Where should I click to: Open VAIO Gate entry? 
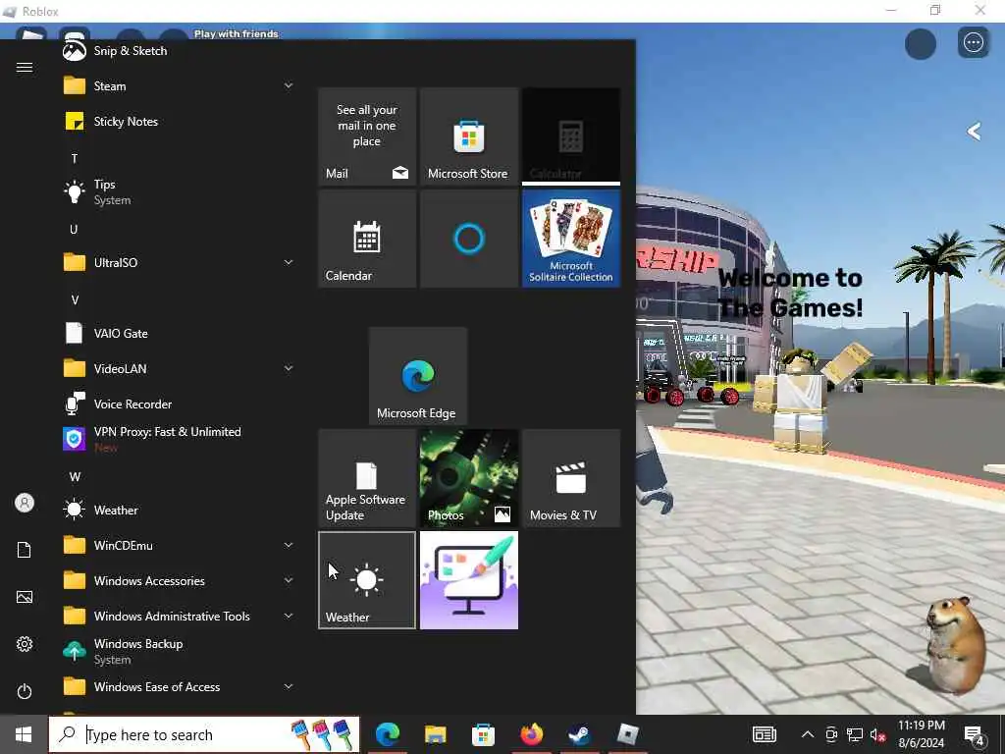(178, 334)
